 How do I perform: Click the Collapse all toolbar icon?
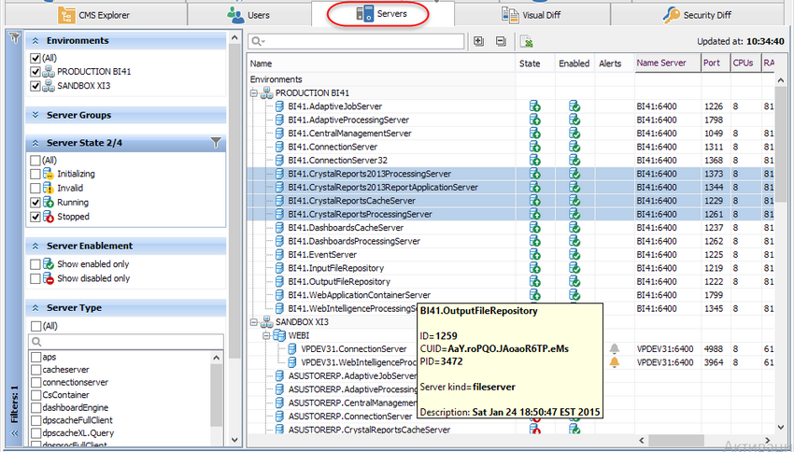coord(501,41)
